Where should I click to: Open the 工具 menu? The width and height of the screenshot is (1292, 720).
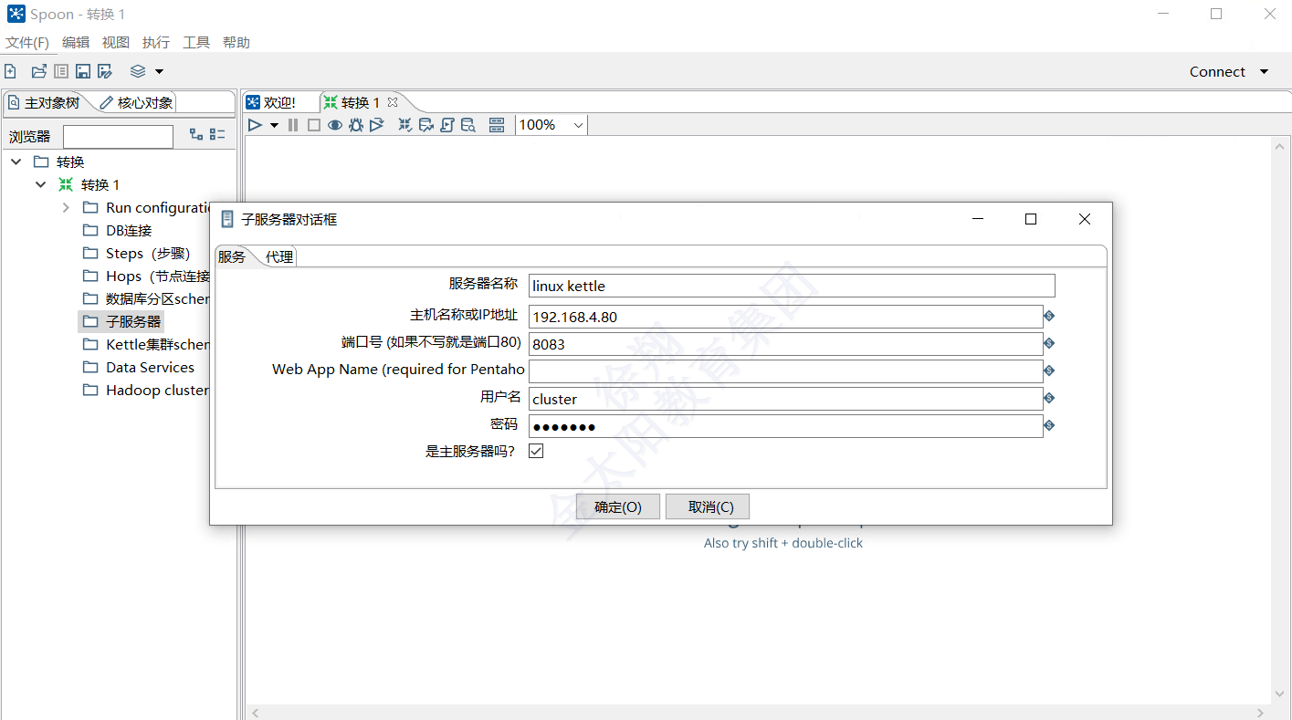[196, 42]
